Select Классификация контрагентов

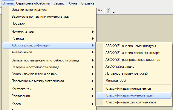coord(134,88)
